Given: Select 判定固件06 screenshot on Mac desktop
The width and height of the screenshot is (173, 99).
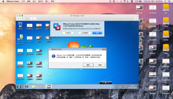Looking at the screenshot, I should click(153, 36).
